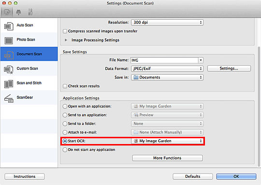This screenshot has height=185, width=261.
Task: Click the Defaults button
Action: (193, 176)
